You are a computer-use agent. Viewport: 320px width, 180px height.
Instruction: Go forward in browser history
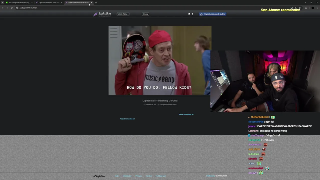pyautogui.click(x=7, y=8)
